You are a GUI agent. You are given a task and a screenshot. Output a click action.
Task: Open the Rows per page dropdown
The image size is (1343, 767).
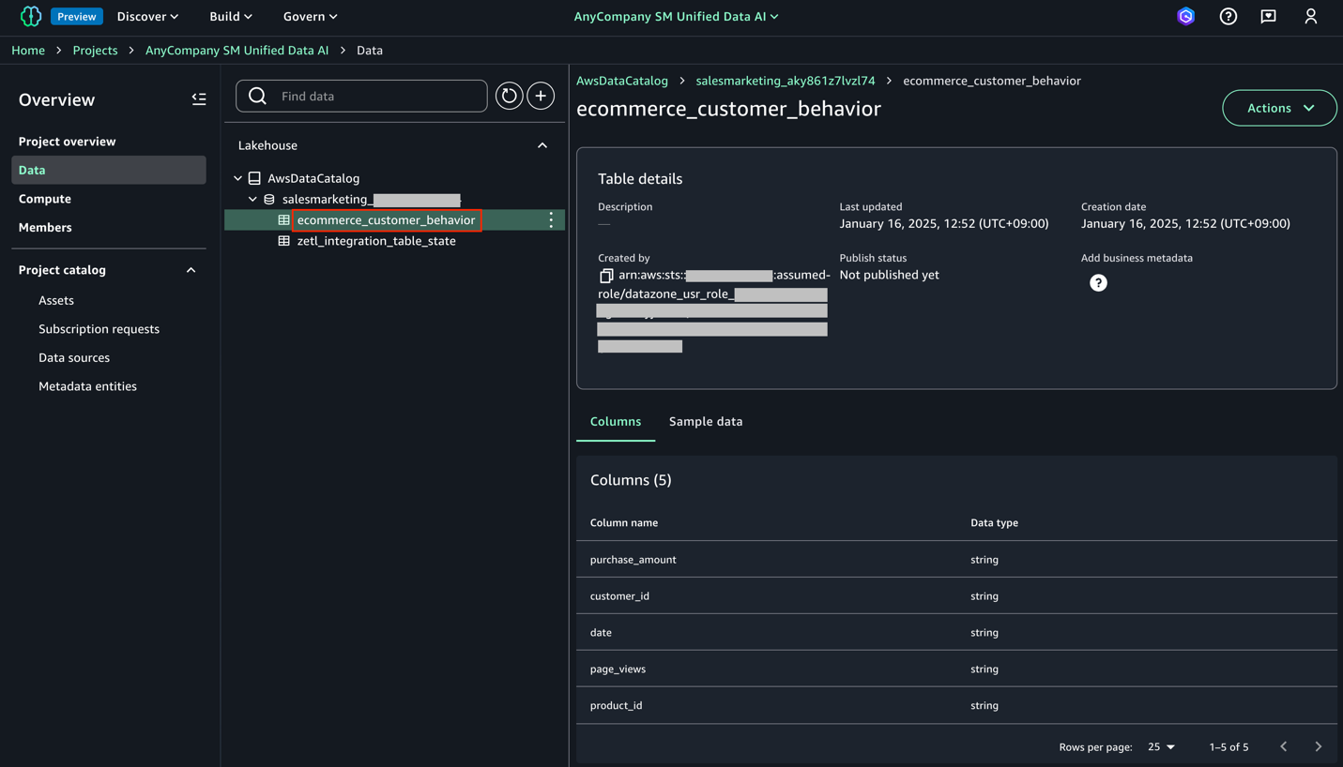(1162, 747)
